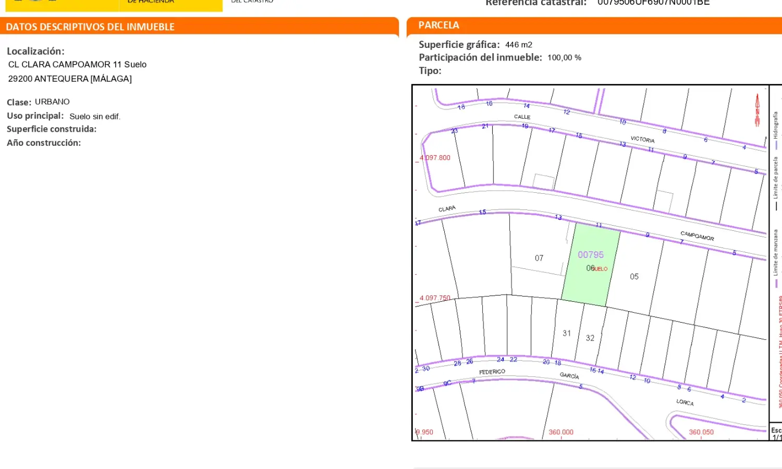Select the "URBANO" class value
The width and height of the screenshot is (782, 469).
(52, 102)
